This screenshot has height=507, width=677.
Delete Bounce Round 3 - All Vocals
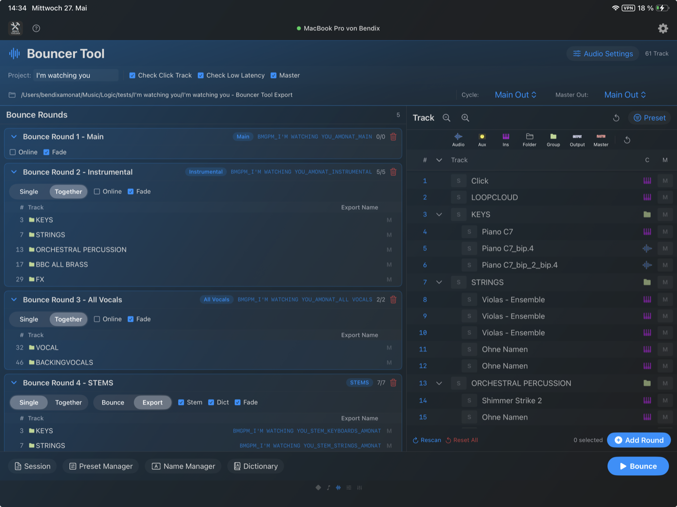(x=393, y=300)
